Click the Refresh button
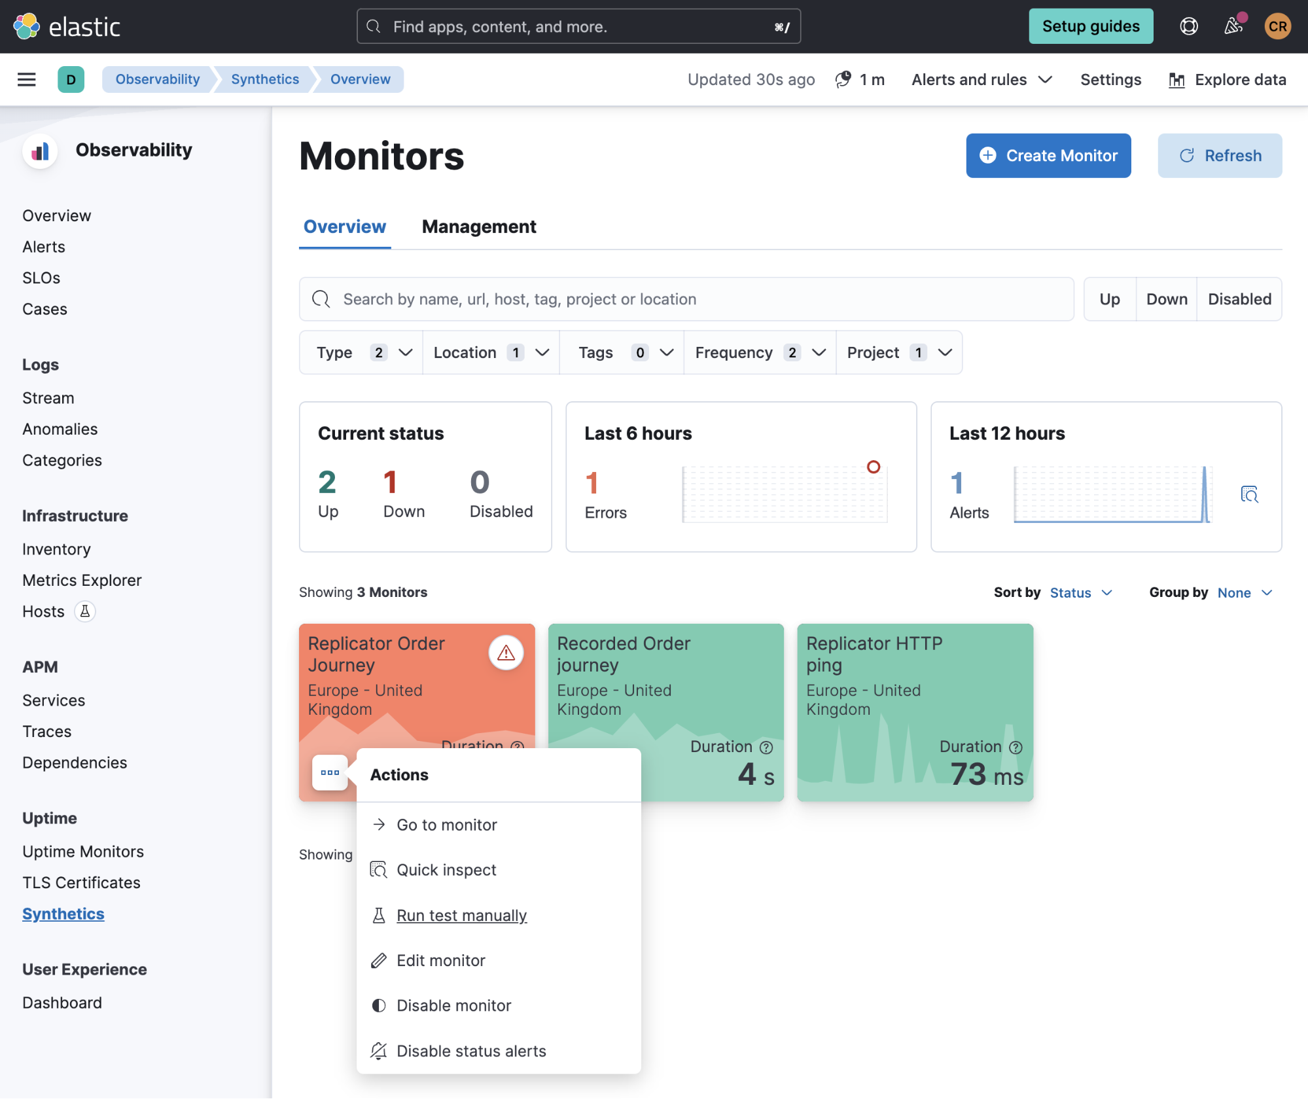The width and height of the screenshot is (1308, 1099). pyautogui.click(x=1220, y=155)
